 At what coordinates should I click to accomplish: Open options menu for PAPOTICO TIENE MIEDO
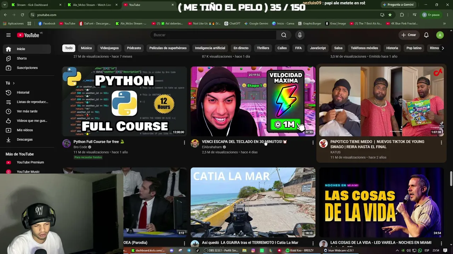click(441, 143)
